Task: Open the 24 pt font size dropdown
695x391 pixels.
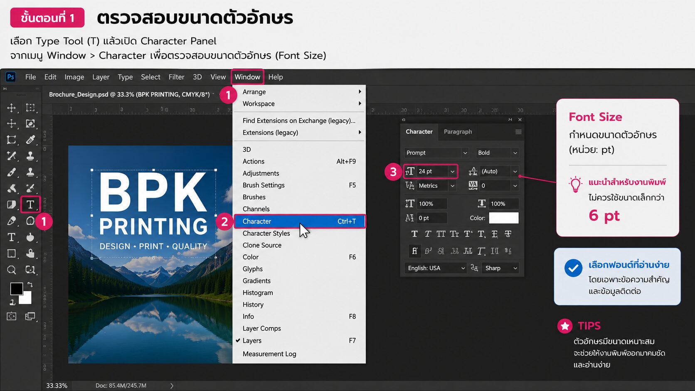Action: [x=452, y=171]
